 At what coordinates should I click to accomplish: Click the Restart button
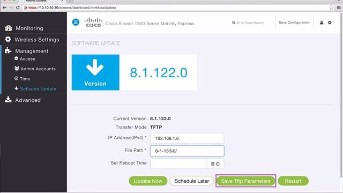pos(293,181)
